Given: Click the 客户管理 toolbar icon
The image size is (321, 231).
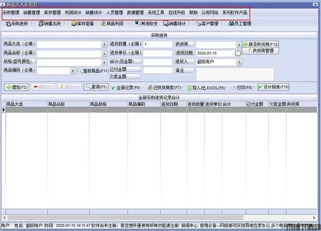Looking at the screenshot, I should (x=198, y=24).
